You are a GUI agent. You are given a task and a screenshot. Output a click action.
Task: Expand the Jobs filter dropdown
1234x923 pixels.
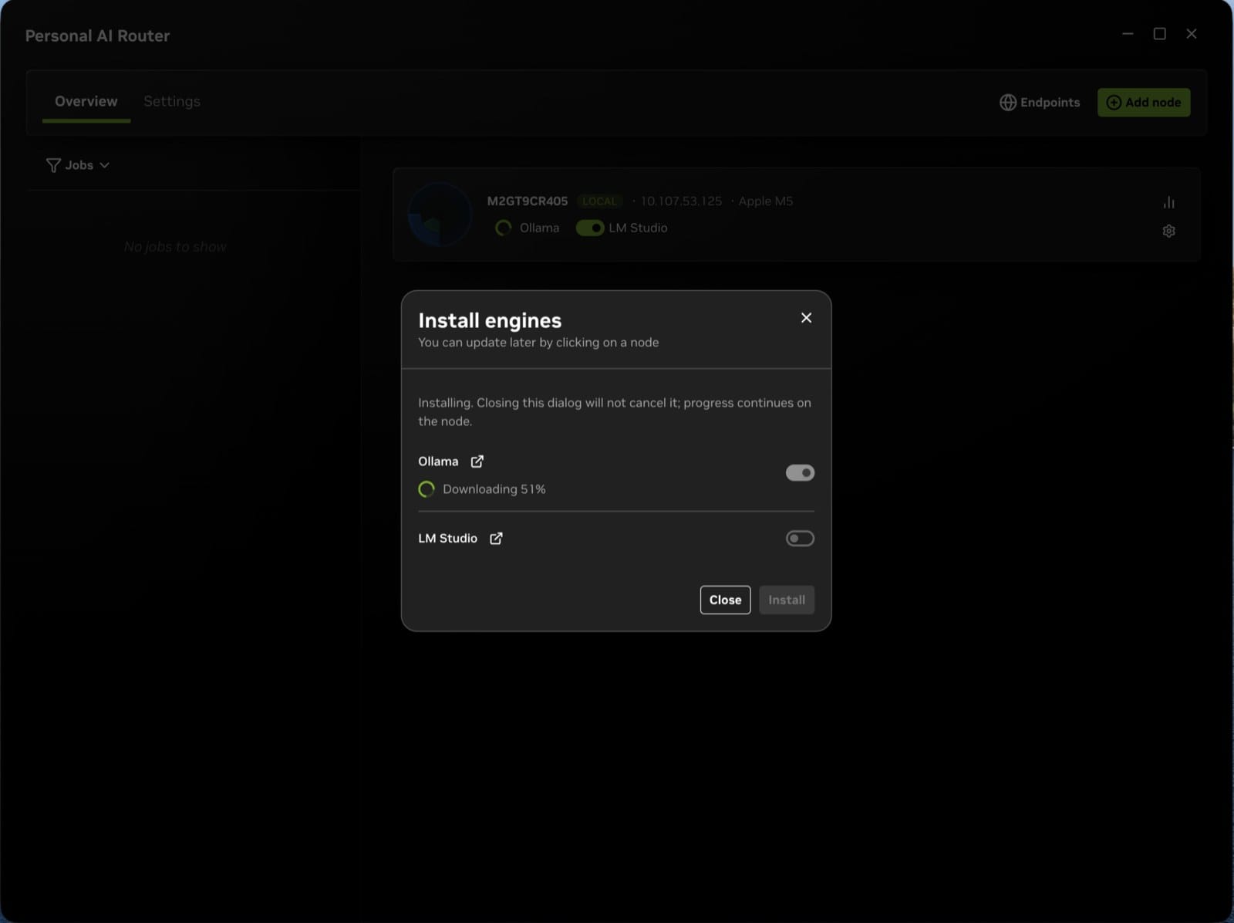pyautogui.click(x=78, y=165)
